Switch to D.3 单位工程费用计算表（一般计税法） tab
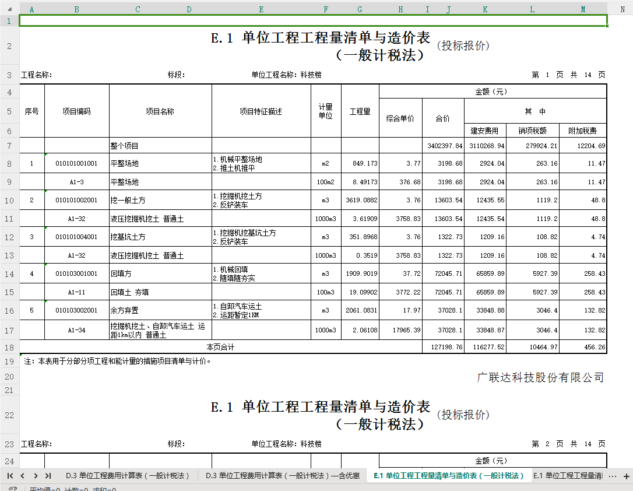This screenshot has width=633, height=491. 128,476
